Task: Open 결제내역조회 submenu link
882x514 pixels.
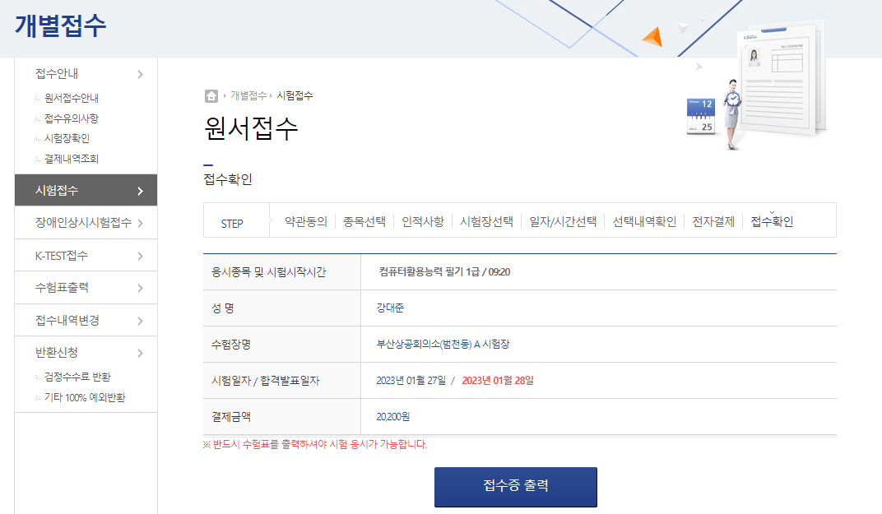Action: point(72,159)
